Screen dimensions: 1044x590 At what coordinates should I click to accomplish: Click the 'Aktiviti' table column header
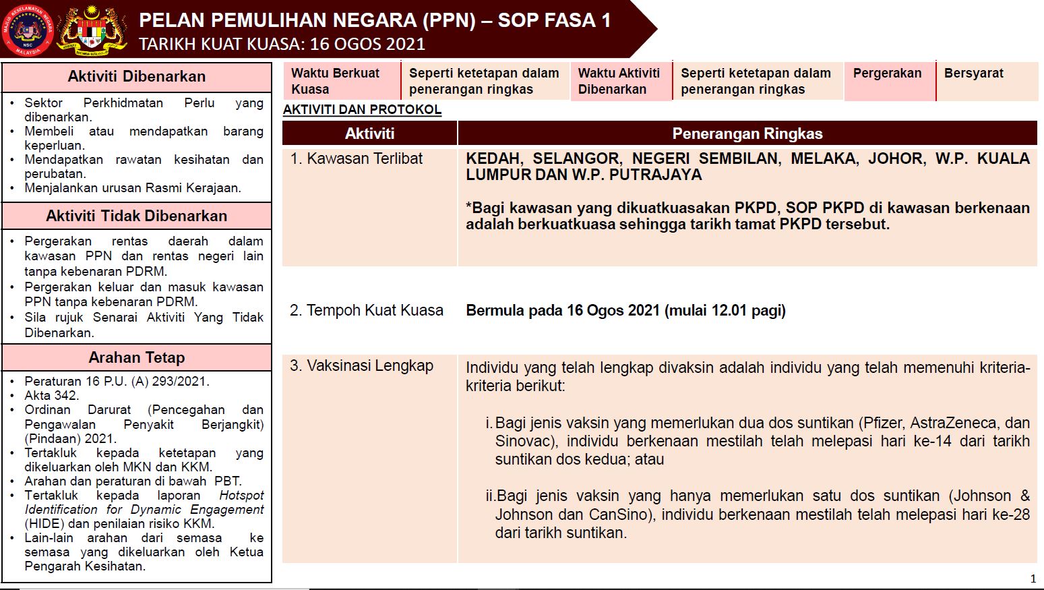point(369,134)
